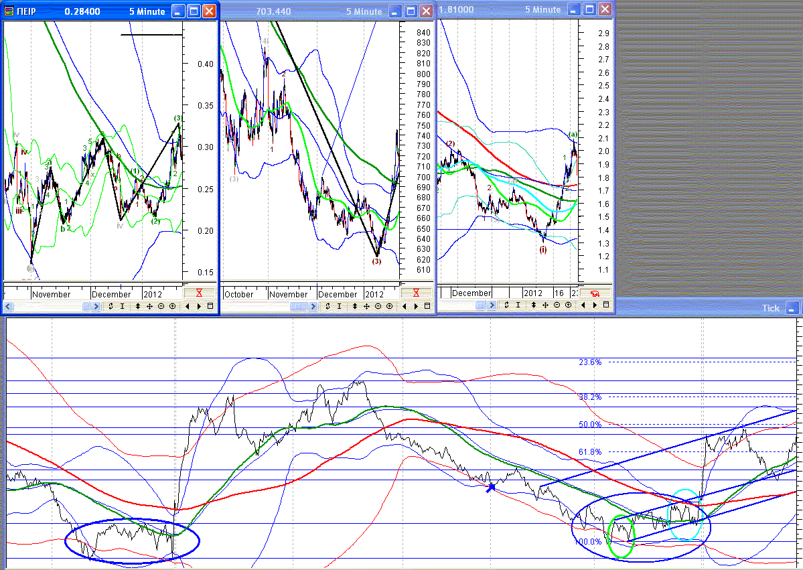
Task: Step forward with right triangle in ΠΕΙΡ chart
Action: tap(199, 306)
